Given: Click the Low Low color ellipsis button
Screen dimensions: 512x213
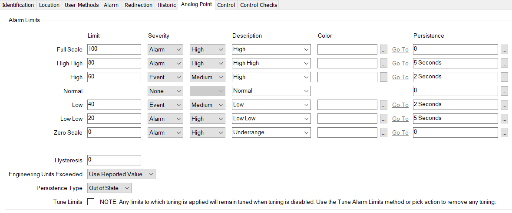Looking at the screenshot, I should click(x=383, y=119).
